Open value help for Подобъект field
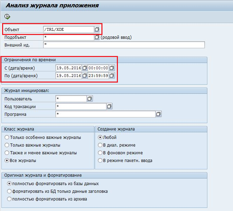 [x=97, y=37]
